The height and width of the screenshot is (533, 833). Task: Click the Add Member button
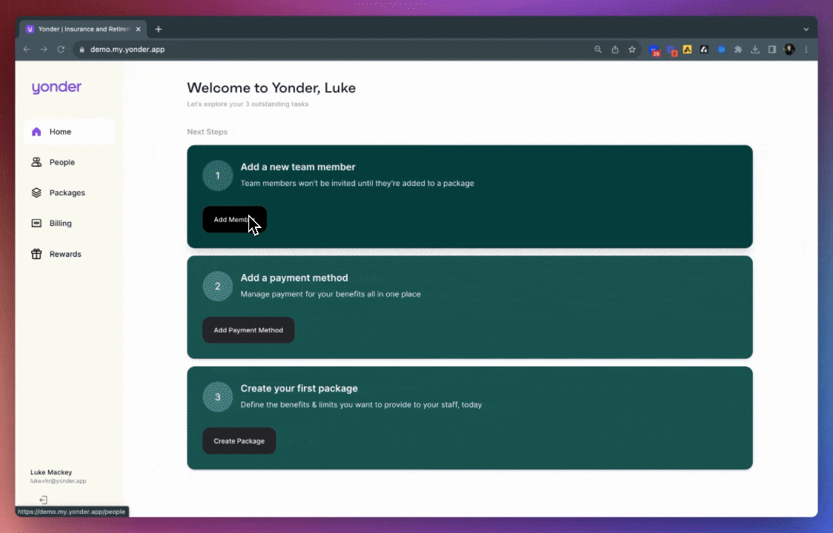234,219
